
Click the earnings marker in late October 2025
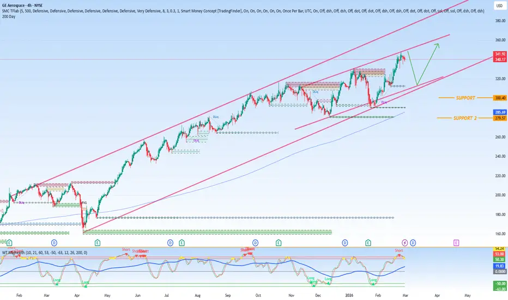coord(279,243)
